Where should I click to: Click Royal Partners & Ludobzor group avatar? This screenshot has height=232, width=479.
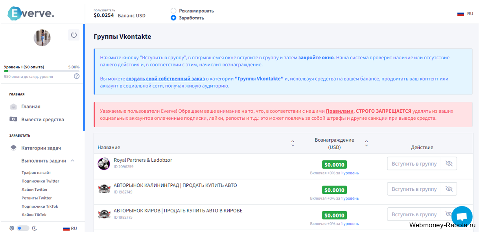click(104, 164)
